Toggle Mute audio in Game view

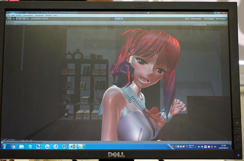click(x=210, y=24)
